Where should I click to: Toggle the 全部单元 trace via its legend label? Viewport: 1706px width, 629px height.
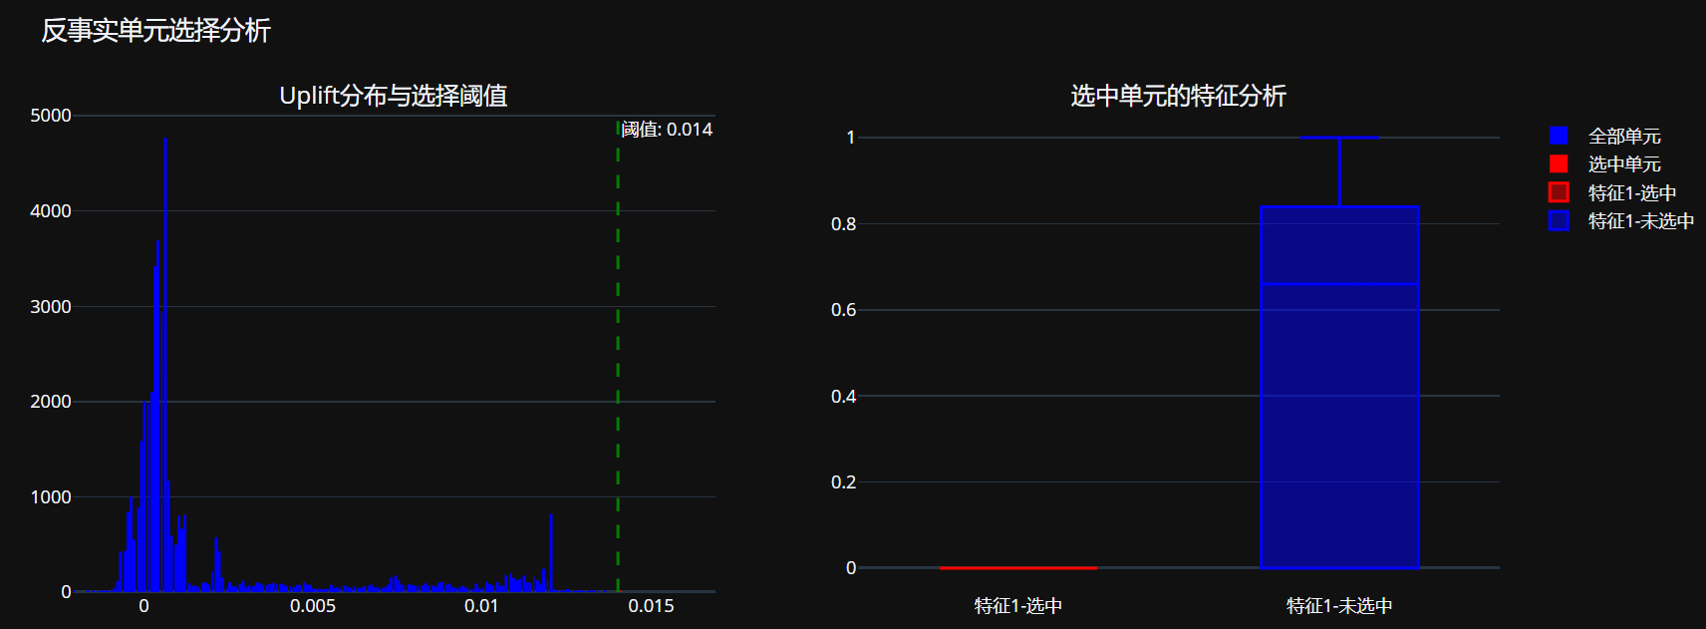(1623, 136)
